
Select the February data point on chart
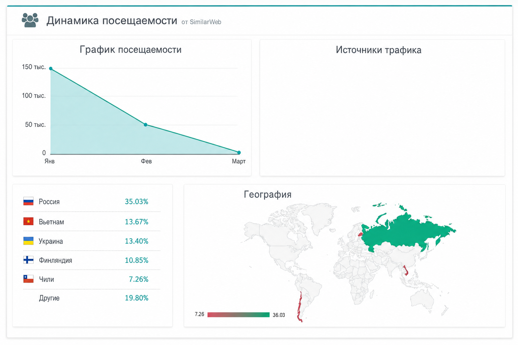pyautogui.click(x=146, y=125)
